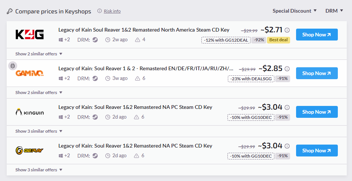Click the Windows platform icon in Kinguin row
This screenshot has width=352, height=181.
coord(61,117)
